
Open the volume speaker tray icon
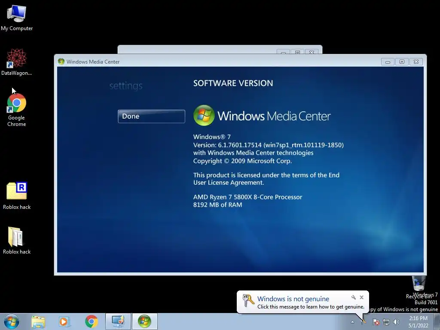click(x=396, y=322)
